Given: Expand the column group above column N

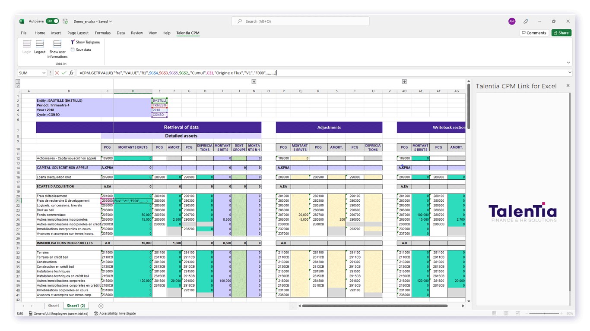Looking at the screenshot, I should pyautogui.click(x=254, y=81).
